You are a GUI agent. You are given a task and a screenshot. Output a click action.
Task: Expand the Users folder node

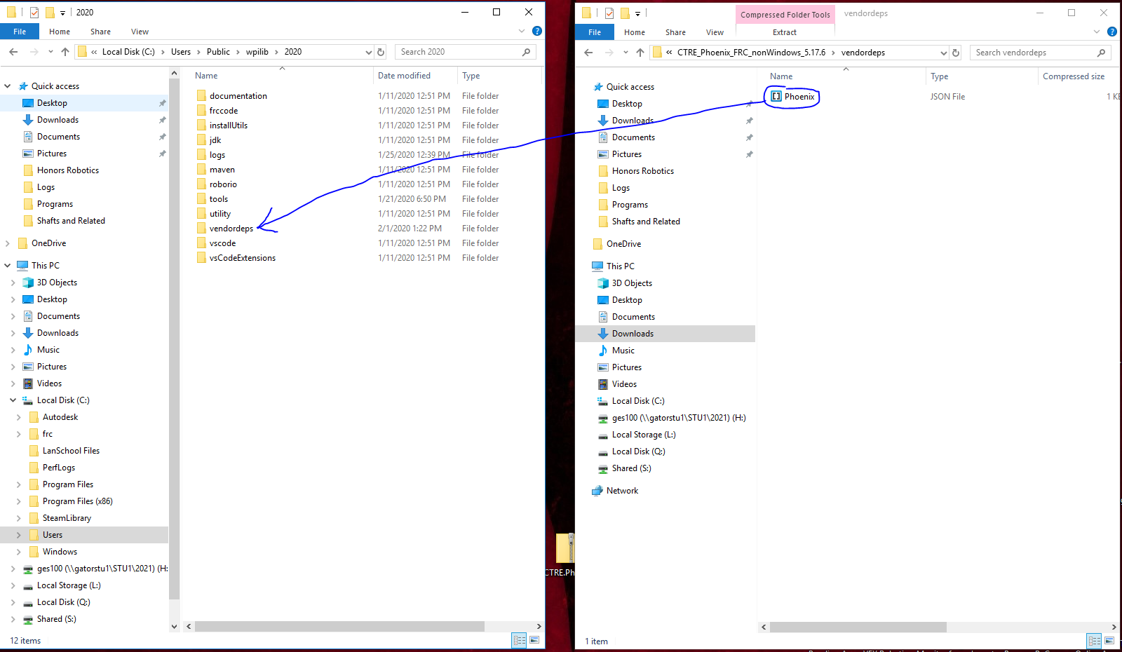(x=19, y=535)
